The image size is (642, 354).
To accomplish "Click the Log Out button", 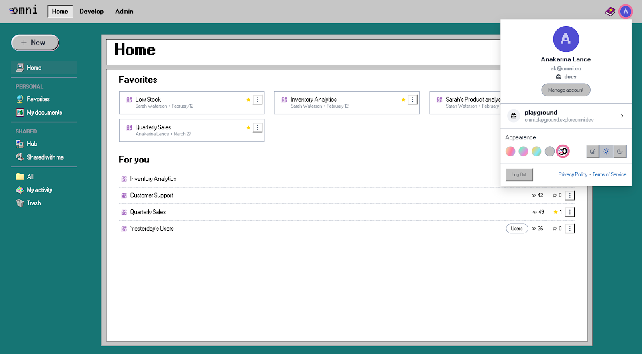I will point(519,175).
